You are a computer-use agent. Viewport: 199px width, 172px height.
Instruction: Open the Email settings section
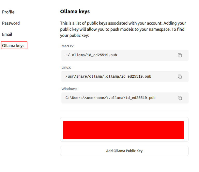(7, 34)
